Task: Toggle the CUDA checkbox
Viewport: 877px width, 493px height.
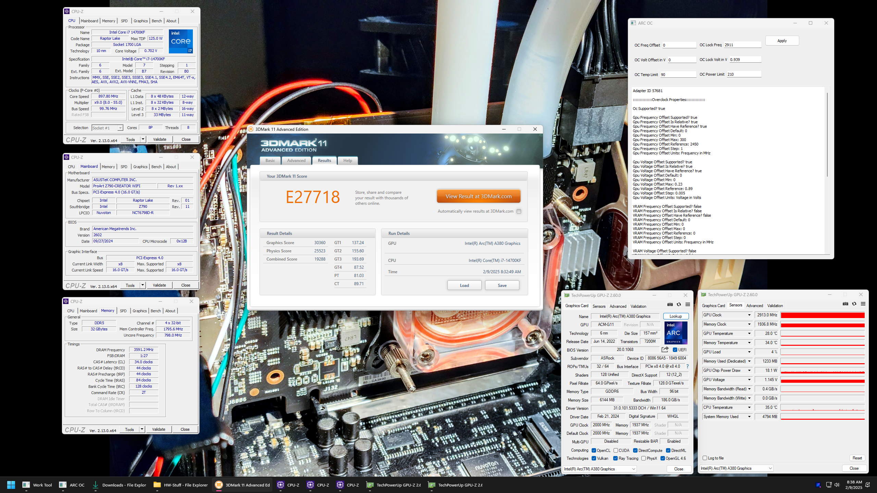Action: pos(616,450)
